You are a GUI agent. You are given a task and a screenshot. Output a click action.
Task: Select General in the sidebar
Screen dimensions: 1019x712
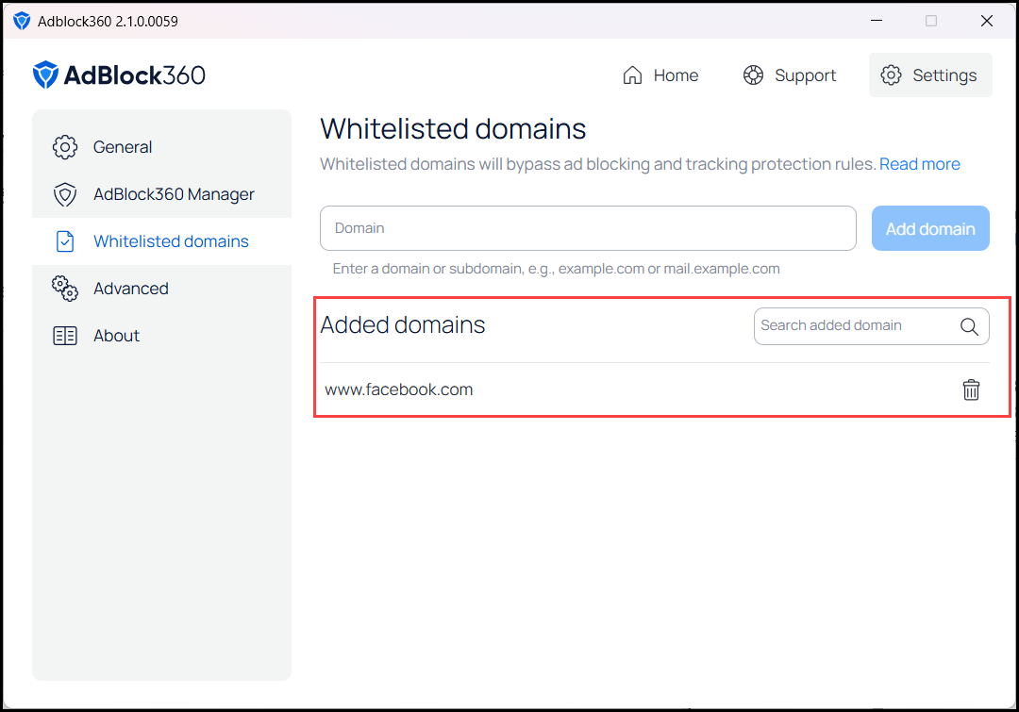(x=162, y=147)
